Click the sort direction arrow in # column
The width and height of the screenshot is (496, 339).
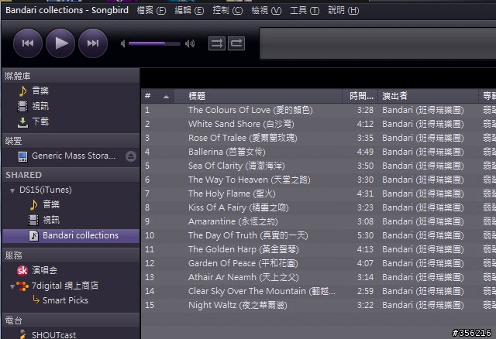(x=166, y=97)
